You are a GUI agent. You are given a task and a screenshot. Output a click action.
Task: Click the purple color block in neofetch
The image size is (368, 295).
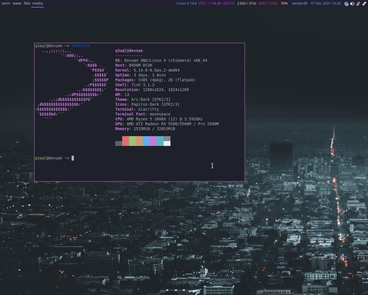(x=153, y=141)
